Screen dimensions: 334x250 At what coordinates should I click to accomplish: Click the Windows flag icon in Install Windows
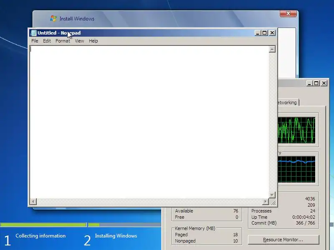(x=53, y=18)
